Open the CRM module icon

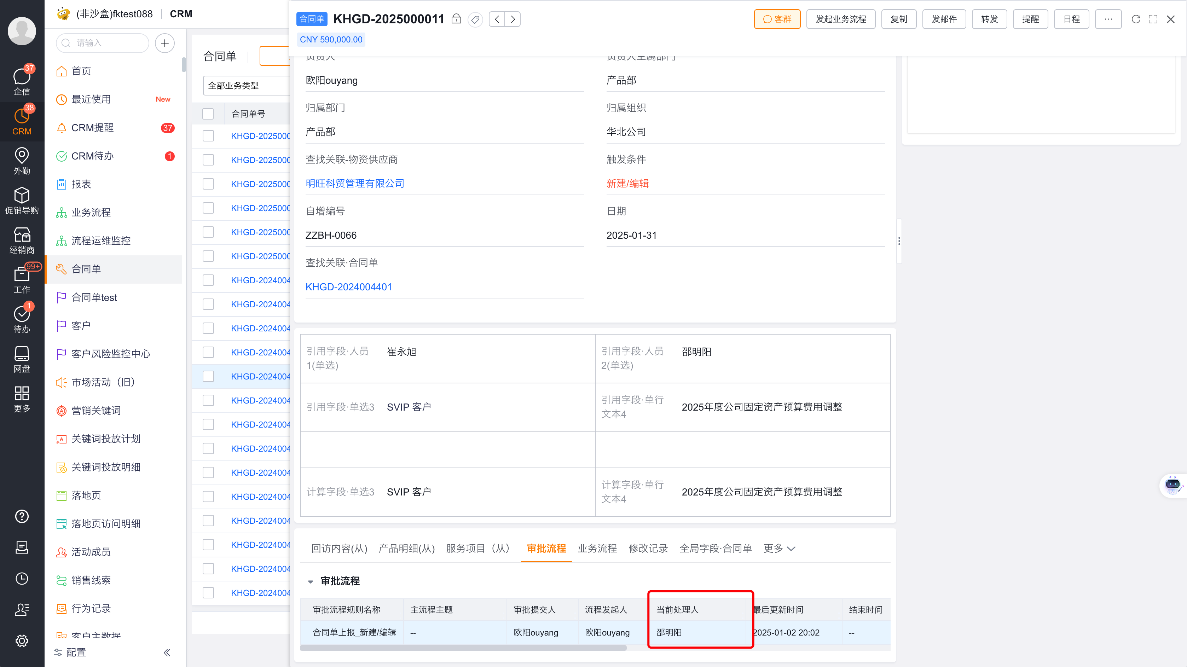pyautogui.click(x=22, y=121)
